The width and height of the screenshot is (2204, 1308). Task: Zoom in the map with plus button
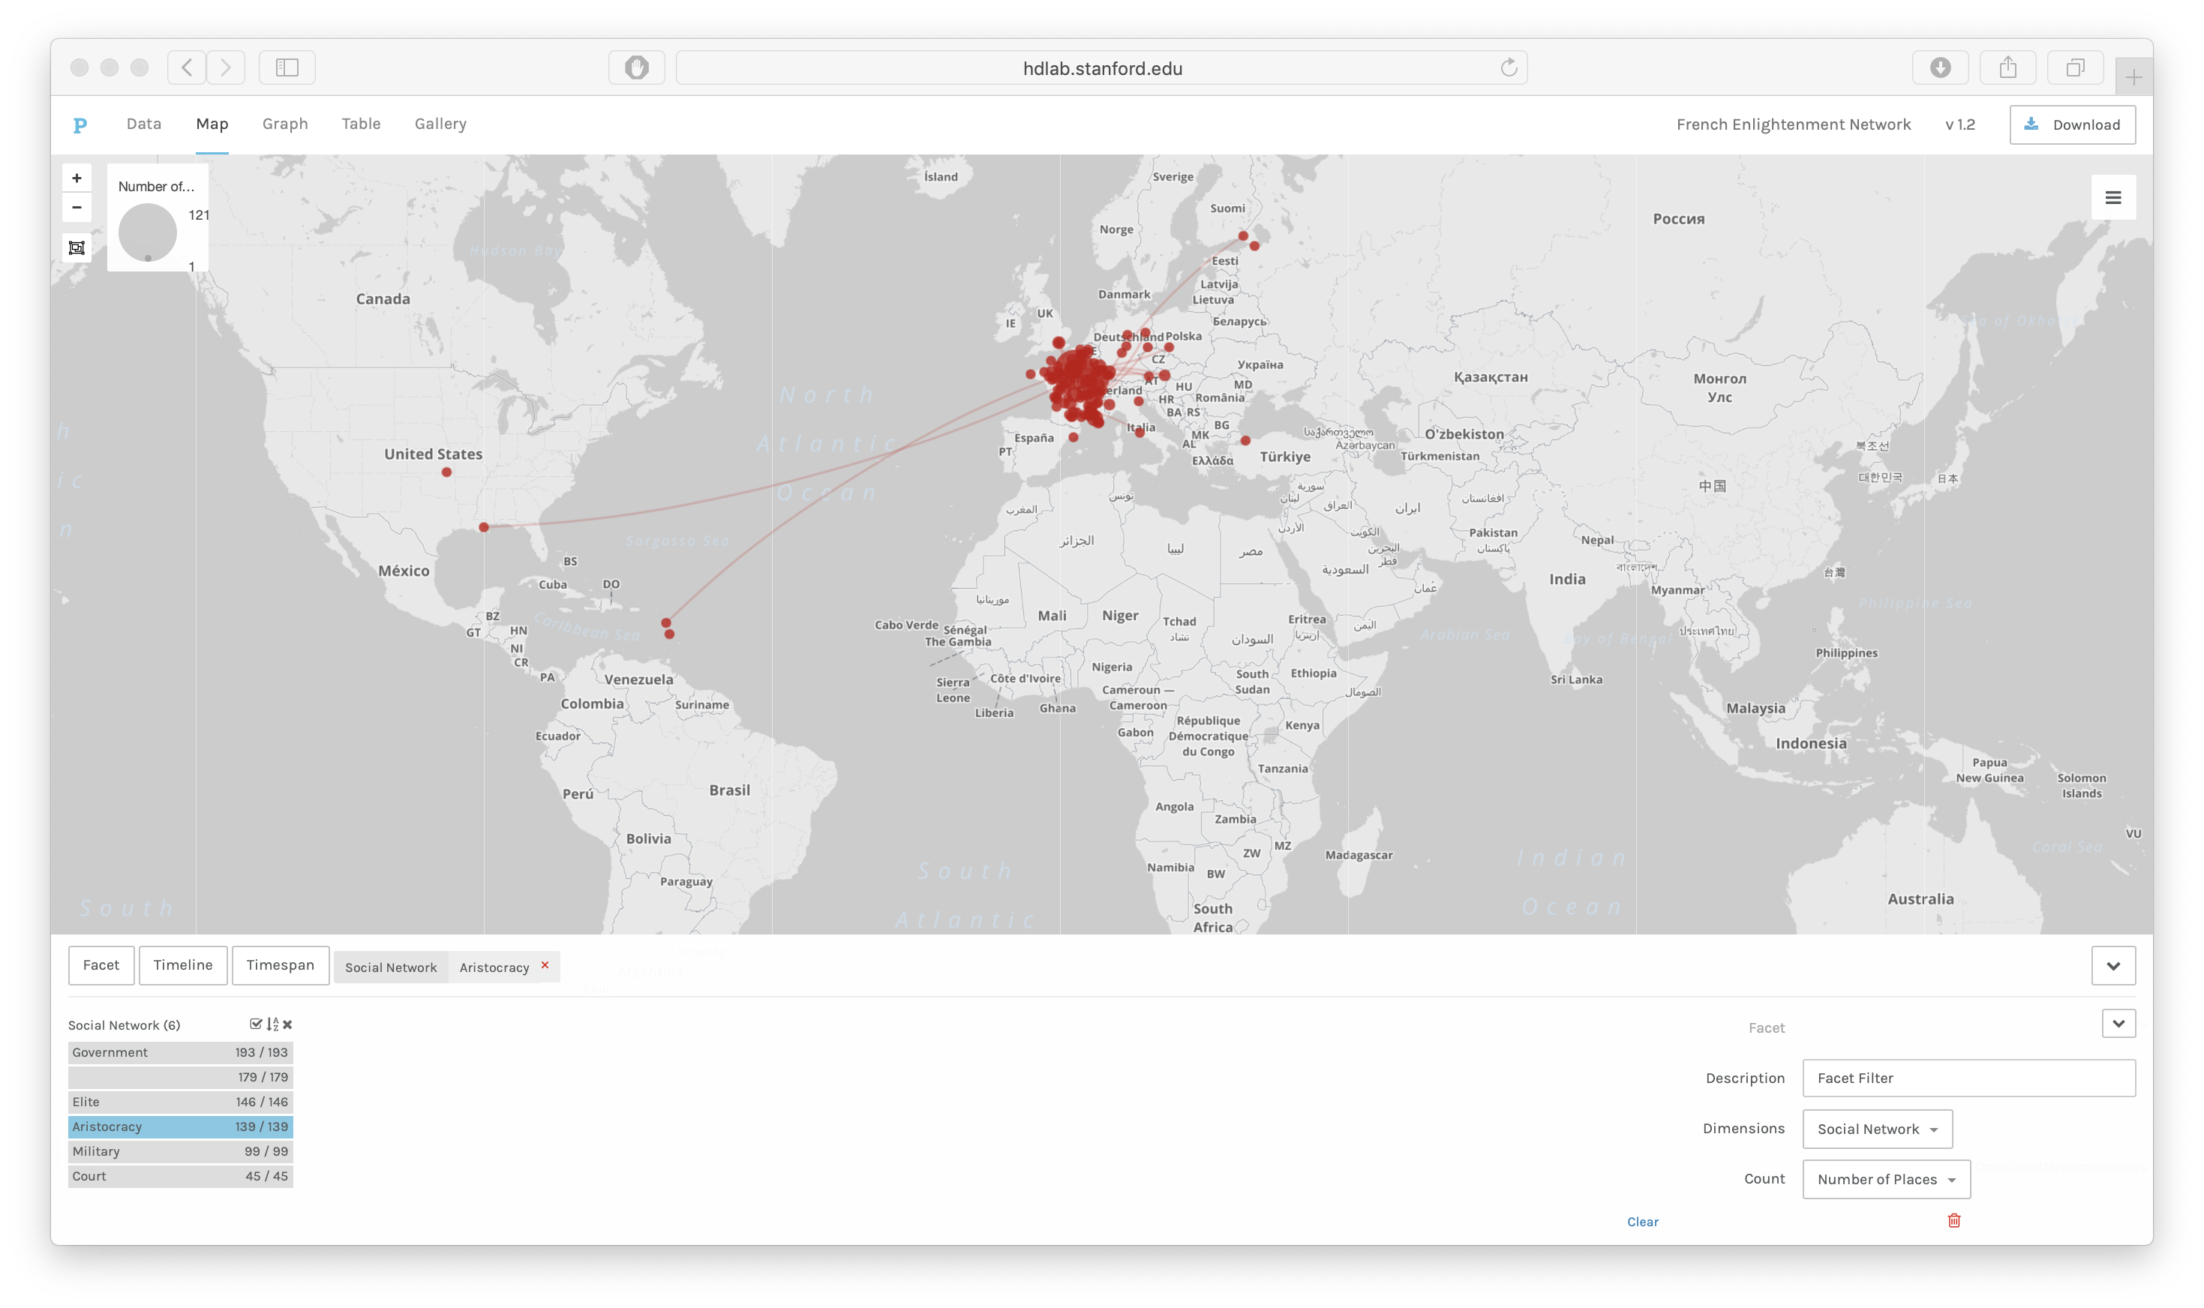click(x=77, y=178)
